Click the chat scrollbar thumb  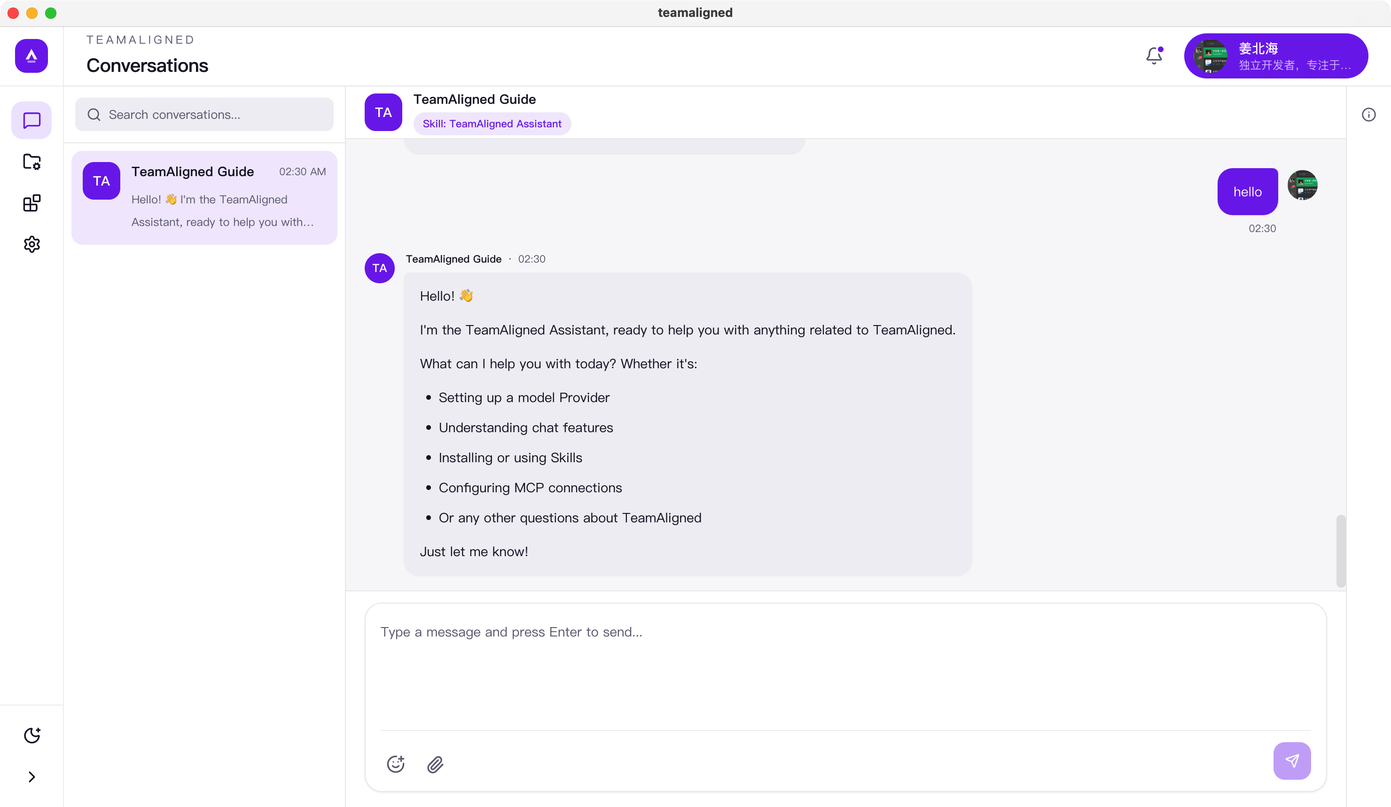click(1340, 551)
